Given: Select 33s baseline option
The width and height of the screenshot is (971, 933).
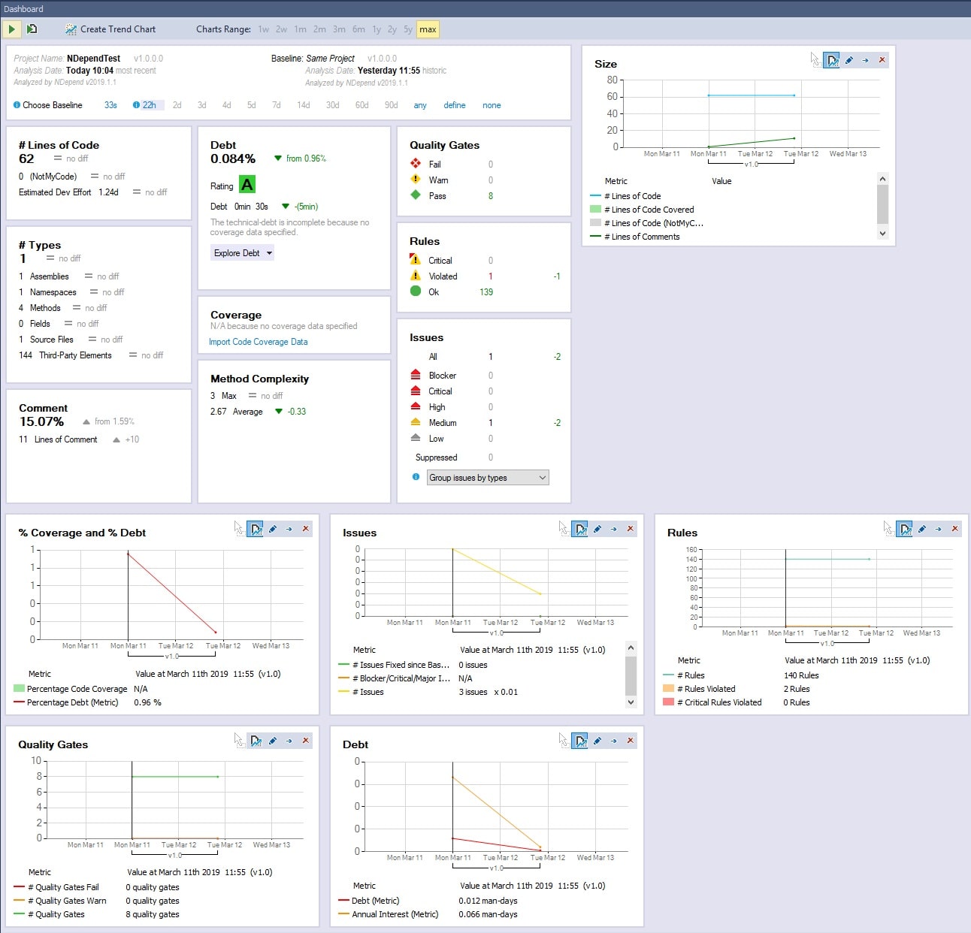Looking at the screenshot, I should 110,105.
